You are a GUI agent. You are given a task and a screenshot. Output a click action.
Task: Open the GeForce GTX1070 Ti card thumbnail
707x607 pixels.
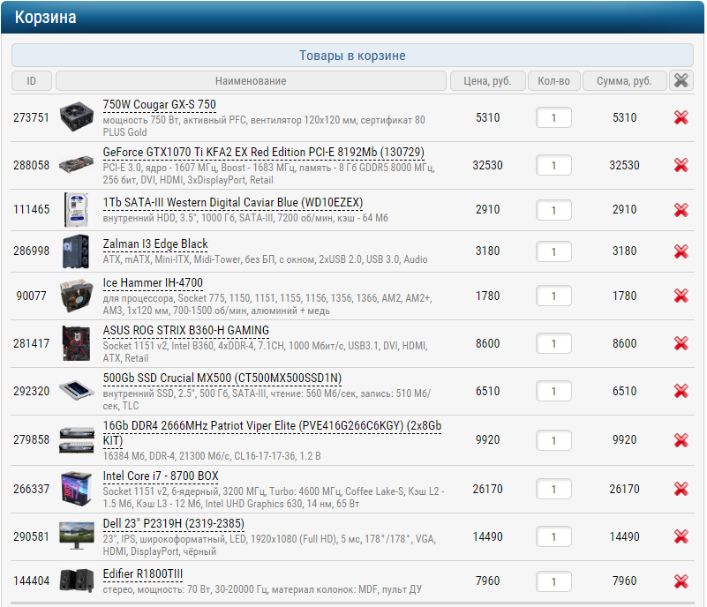[77, 164]
